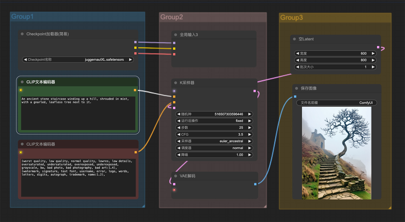Click the red input port on 全局输入3 node
Viewport: 405px width, 222px height.
coord(174,54)
